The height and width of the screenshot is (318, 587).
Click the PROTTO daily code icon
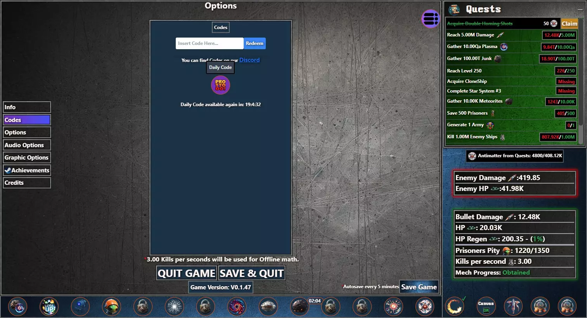coord(220,85)
